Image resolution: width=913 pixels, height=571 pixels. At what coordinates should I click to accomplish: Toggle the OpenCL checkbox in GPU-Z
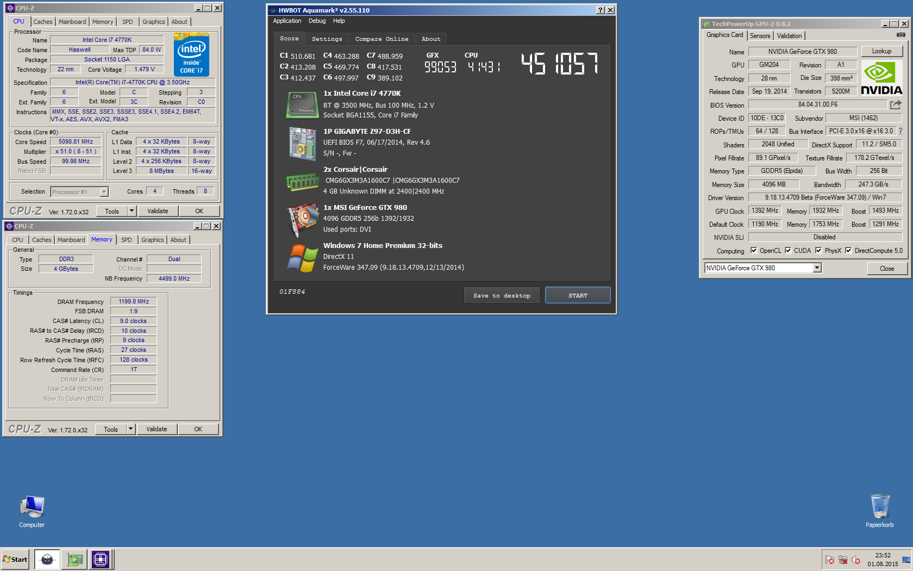tap(754, 251)
